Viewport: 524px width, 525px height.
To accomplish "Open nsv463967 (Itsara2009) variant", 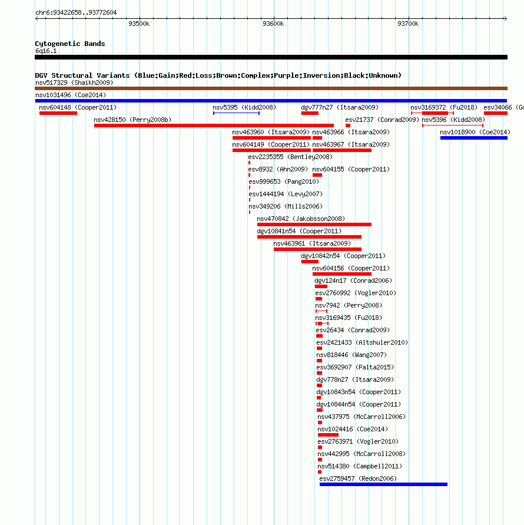I will [351, 144].
